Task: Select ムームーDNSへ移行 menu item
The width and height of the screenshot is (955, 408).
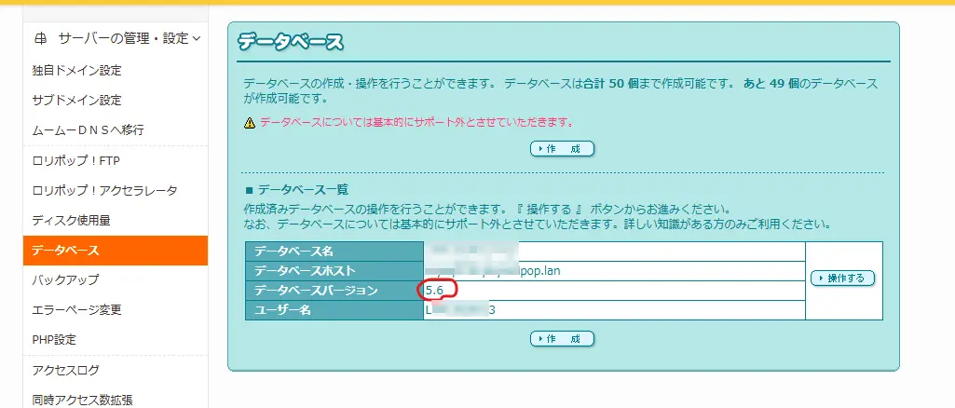Action: tap(88, 129)
